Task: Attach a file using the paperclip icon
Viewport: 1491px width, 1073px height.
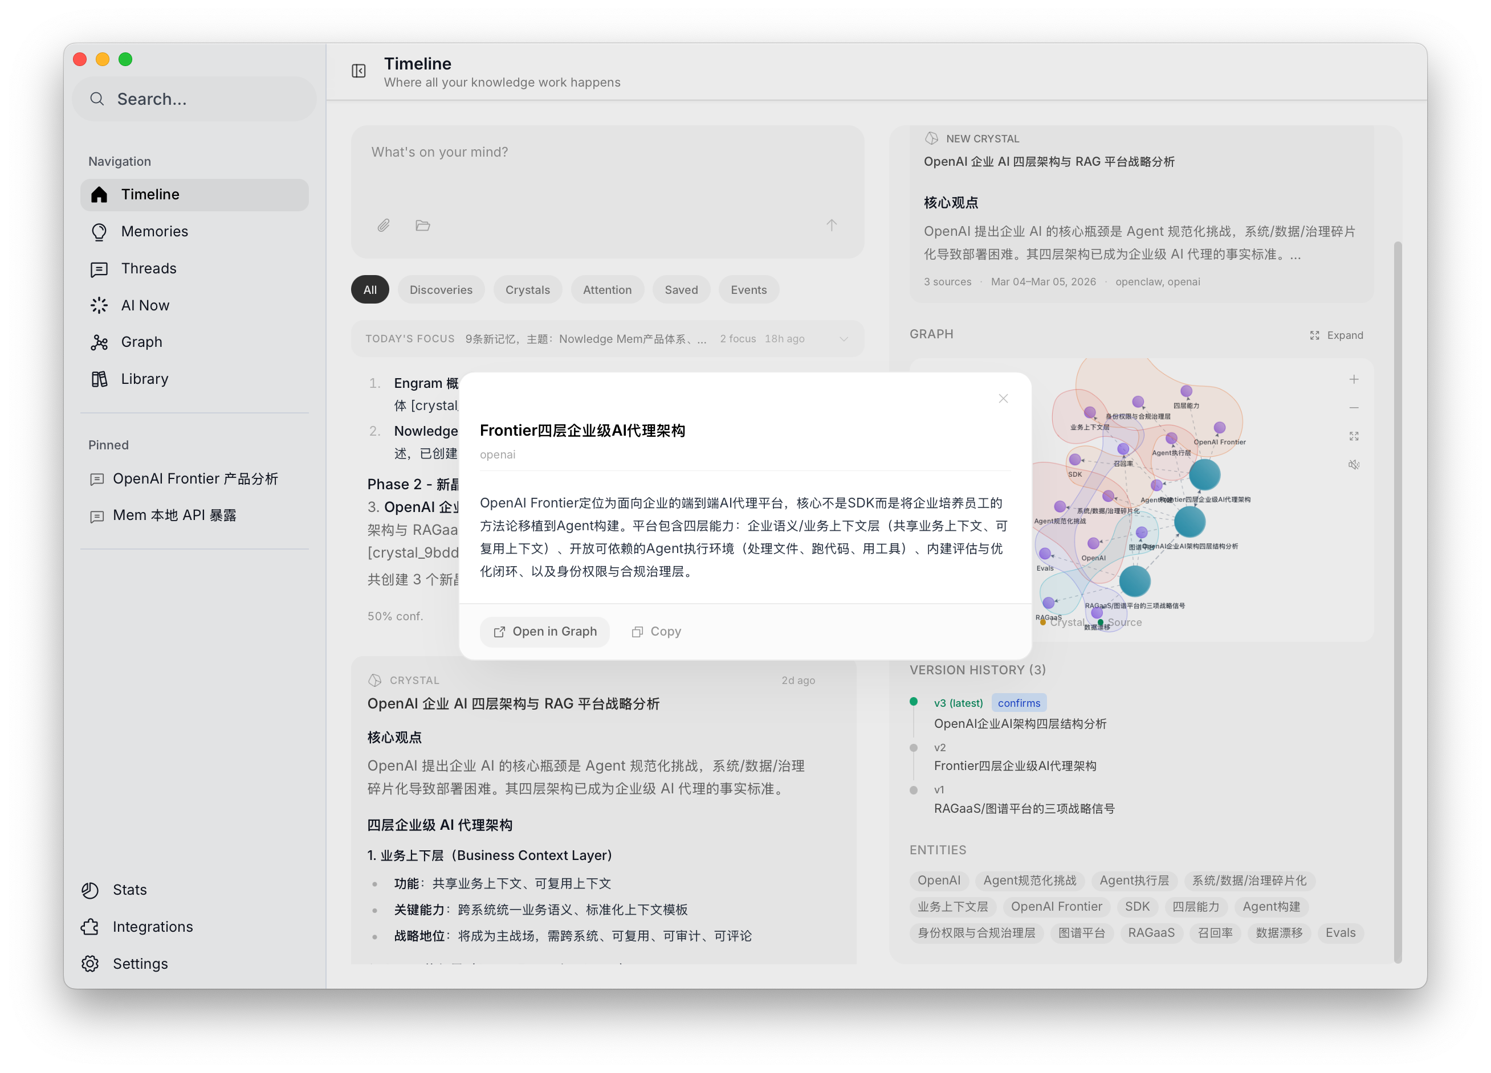Action: (x=384, y=226)
